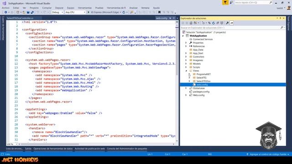The height and width of the screenshot is (164, 292).
Task: Expand the Referencias node
Action: click(186, 46)
